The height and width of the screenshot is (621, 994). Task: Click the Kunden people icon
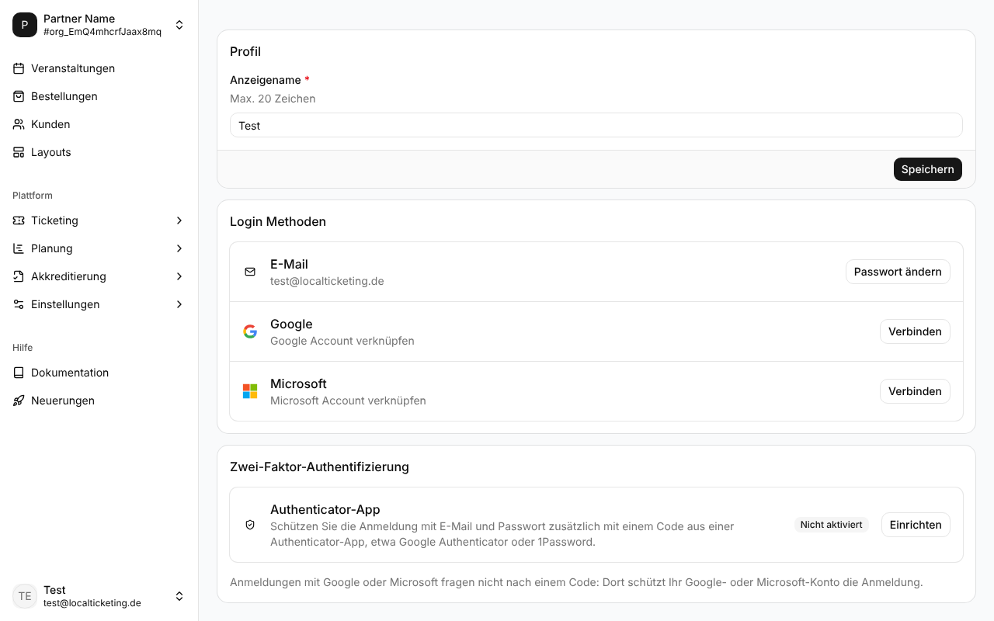19,124
